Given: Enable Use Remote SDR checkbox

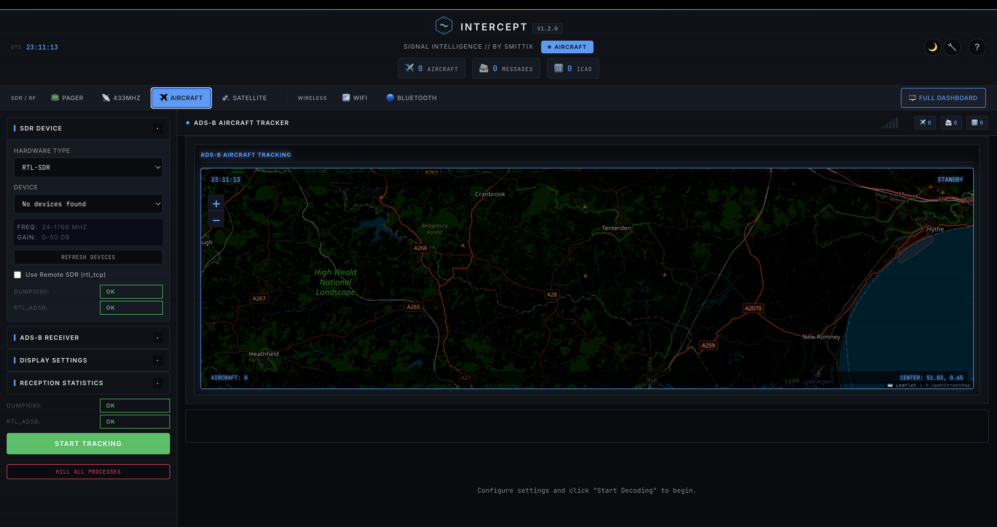Looking at the screenshot, I should click(17, 275).
